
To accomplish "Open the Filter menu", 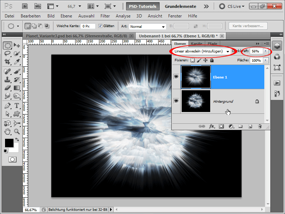I will pyautogui.click(x=105, y=16).
